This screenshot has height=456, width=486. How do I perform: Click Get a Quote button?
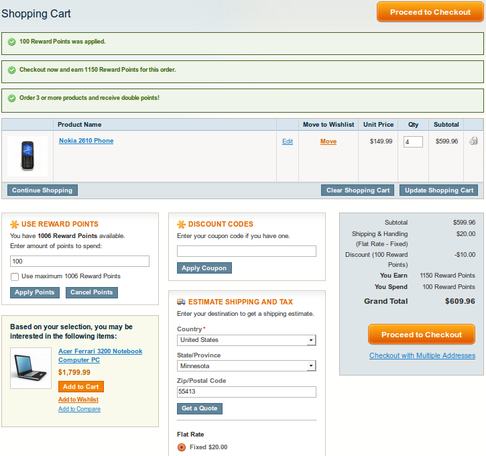point(199,408)
